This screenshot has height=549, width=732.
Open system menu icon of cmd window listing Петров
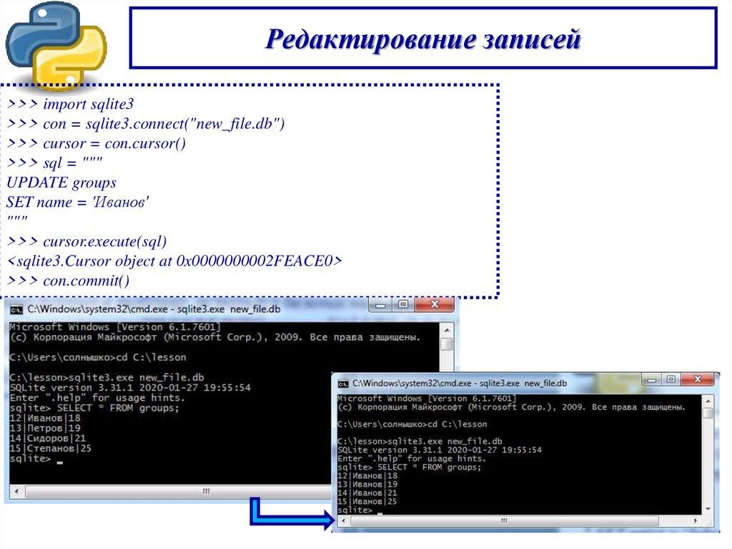tap(15, 308)
